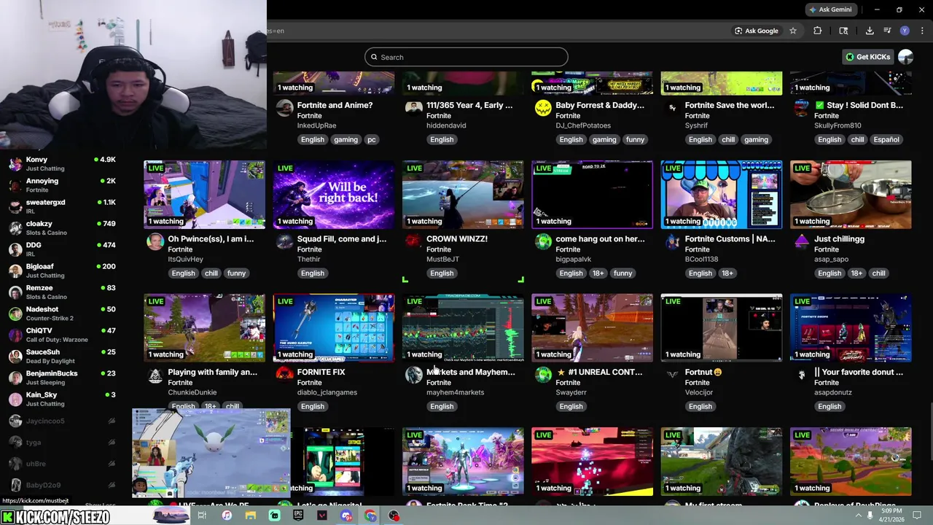This screenshot has width=933, height=525.
Task: Click DJ_ChefPotatoes channel avatar
Action: coord(543,108)
